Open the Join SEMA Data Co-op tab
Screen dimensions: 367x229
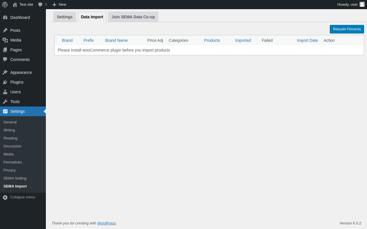coord(133,17)
